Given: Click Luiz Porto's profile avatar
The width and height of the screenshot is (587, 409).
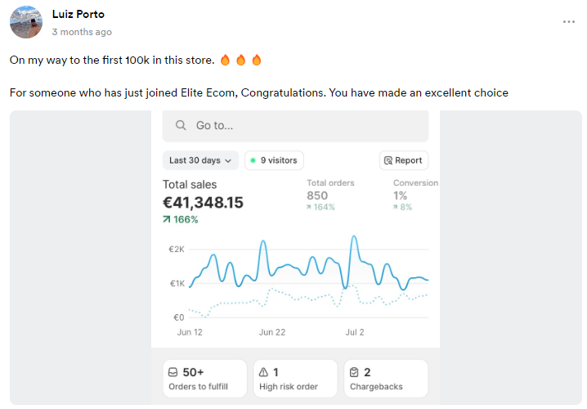Looking at the screenshot, I should point(25,22).
